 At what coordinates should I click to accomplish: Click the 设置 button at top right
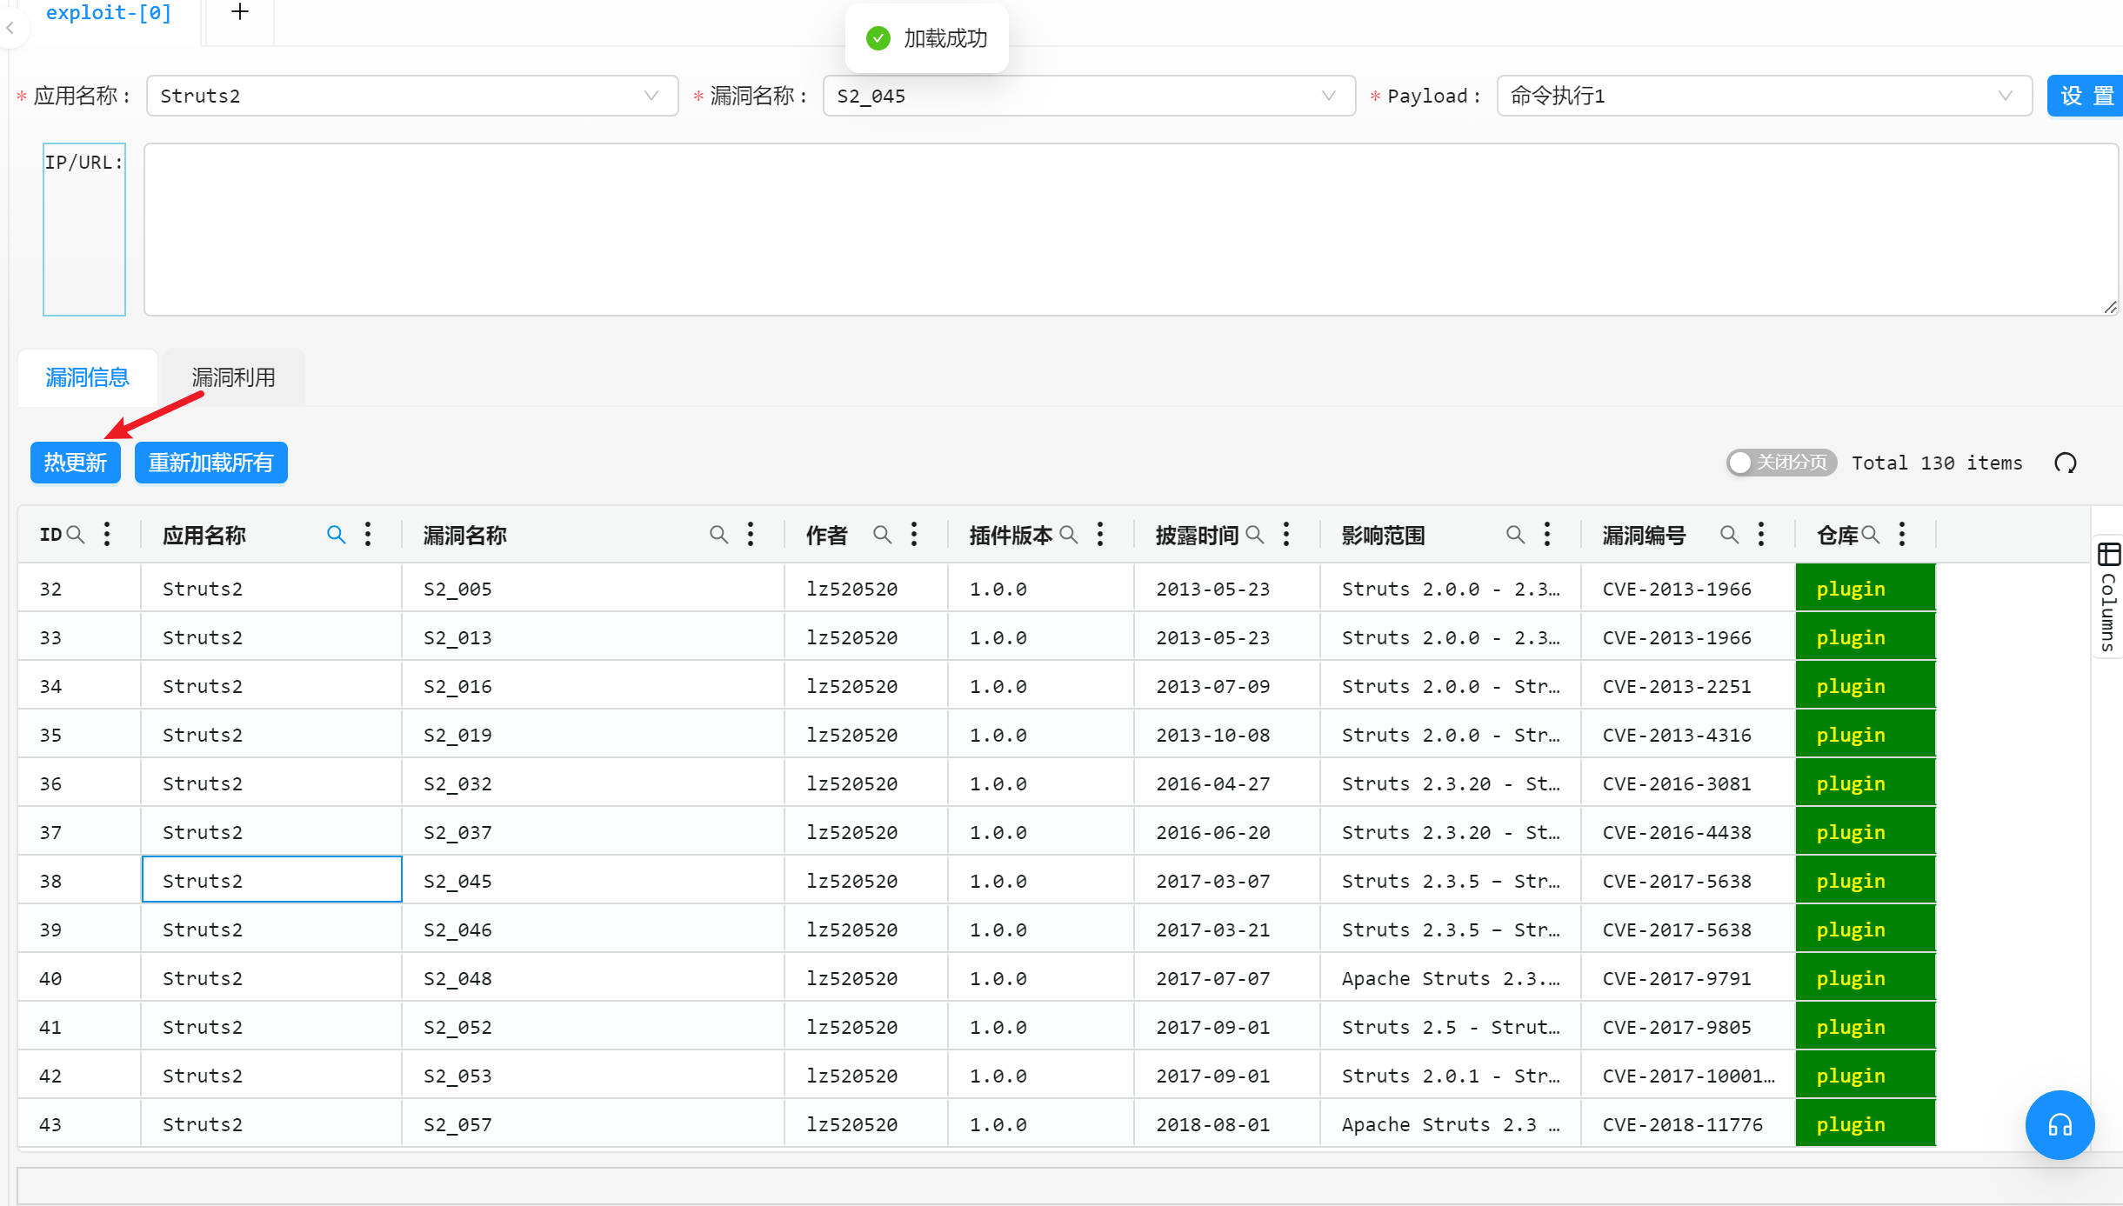[x=2086, y=96]
